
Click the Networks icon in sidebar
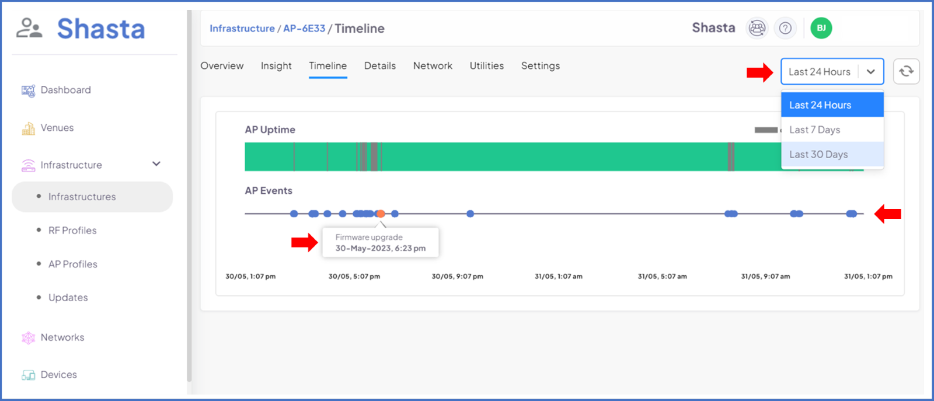pyautogui.click(x=28, y=338)
